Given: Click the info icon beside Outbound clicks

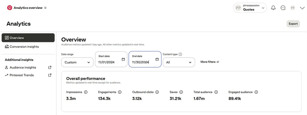Looking at the screenshot, I should coord(157,92).
